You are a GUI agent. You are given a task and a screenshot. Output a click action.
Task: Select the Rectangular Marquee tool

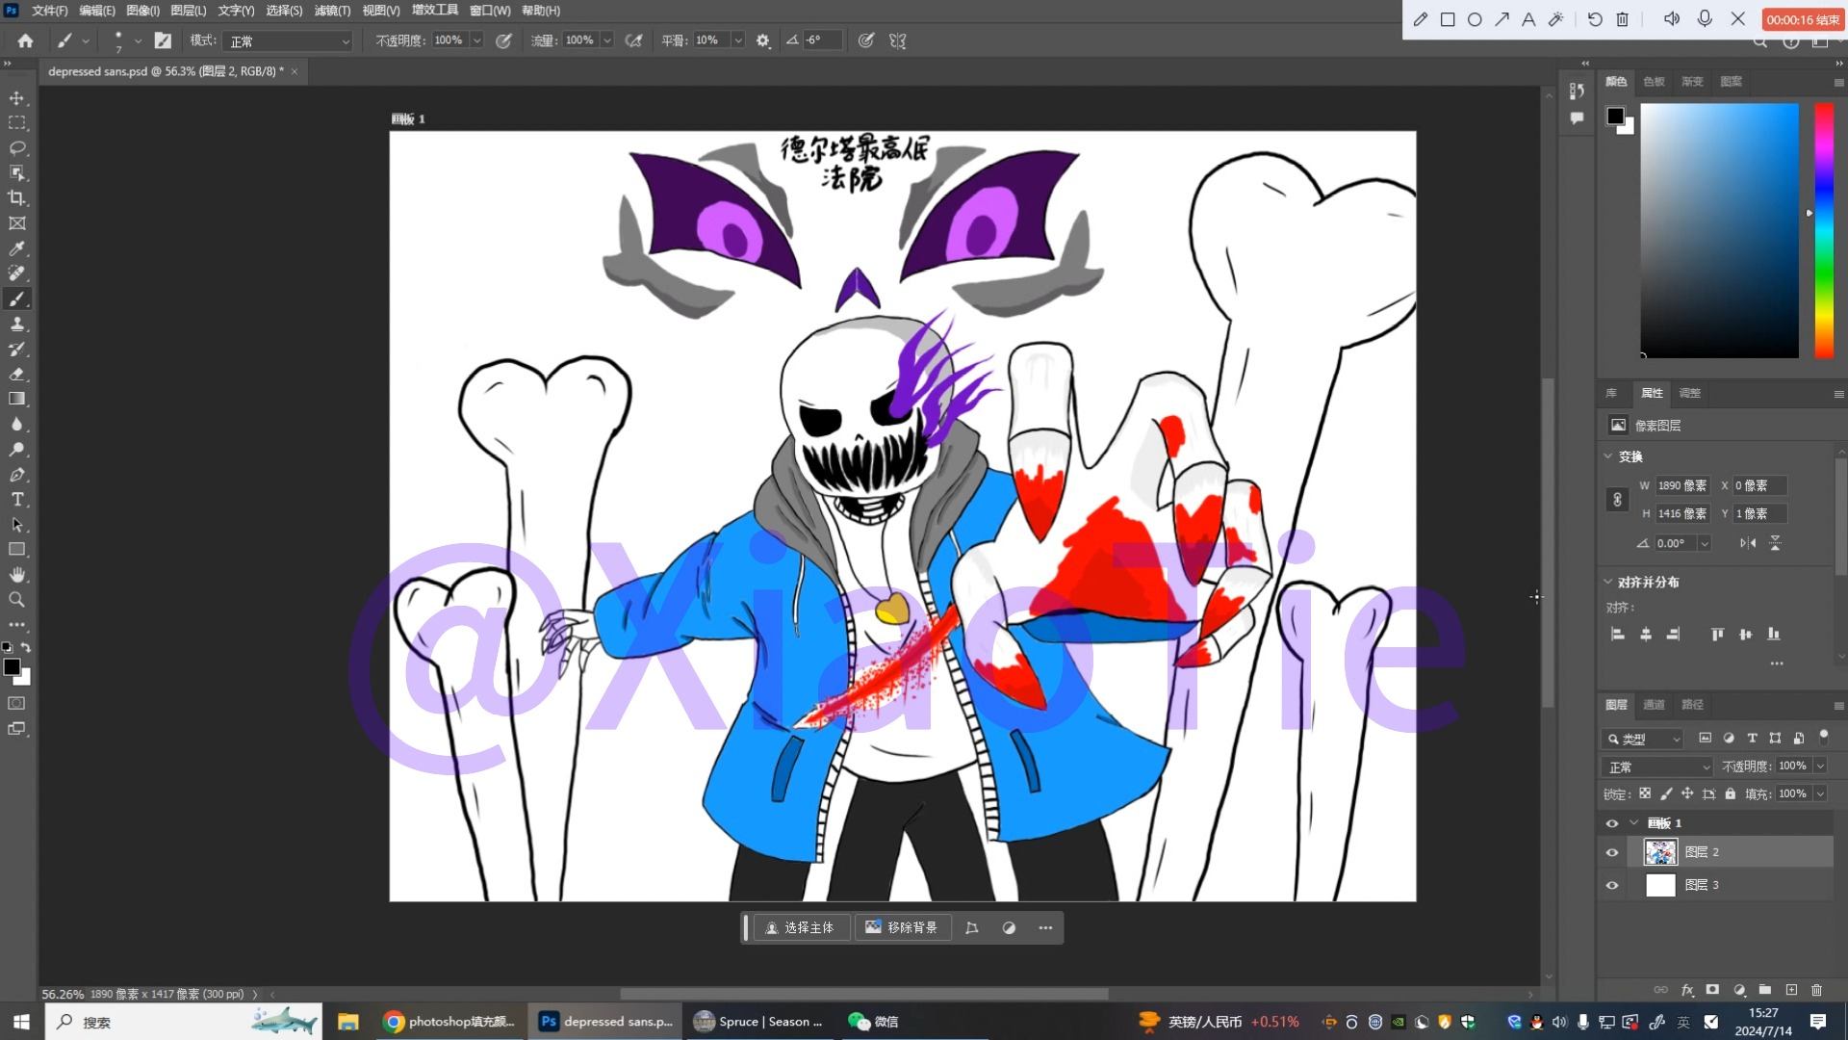pyautogui.click(x=17, y=123)
